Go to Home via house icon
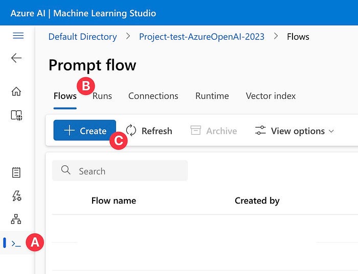This screenshot has height=274, width=358. coord(16,91)
